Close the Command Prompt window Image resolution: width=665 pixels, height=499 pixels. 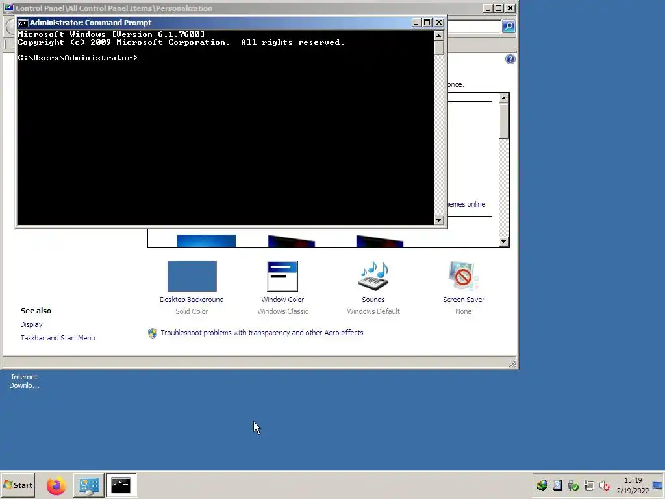[x=439, y=23]
